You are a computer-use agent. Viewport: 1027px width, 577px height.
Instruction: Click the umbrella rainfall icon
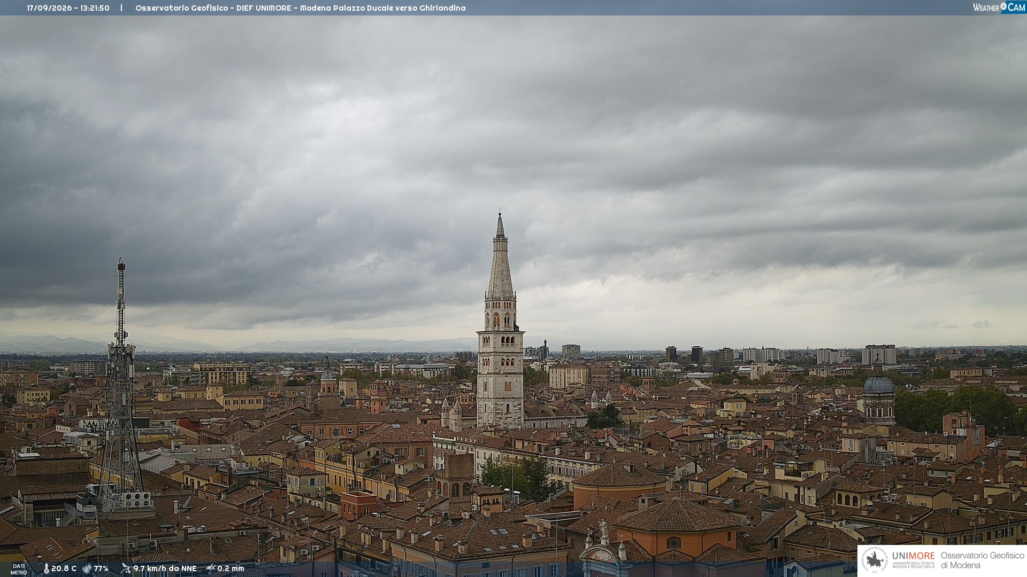pos(211,569)
